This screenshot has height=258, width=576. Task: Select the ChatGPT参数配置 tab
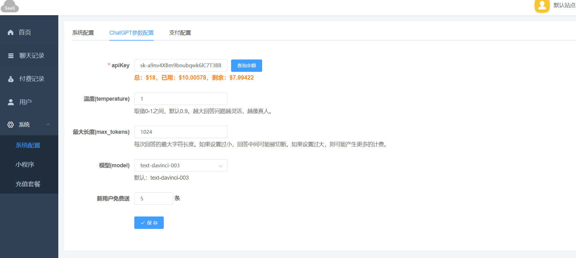click(132, 33)
